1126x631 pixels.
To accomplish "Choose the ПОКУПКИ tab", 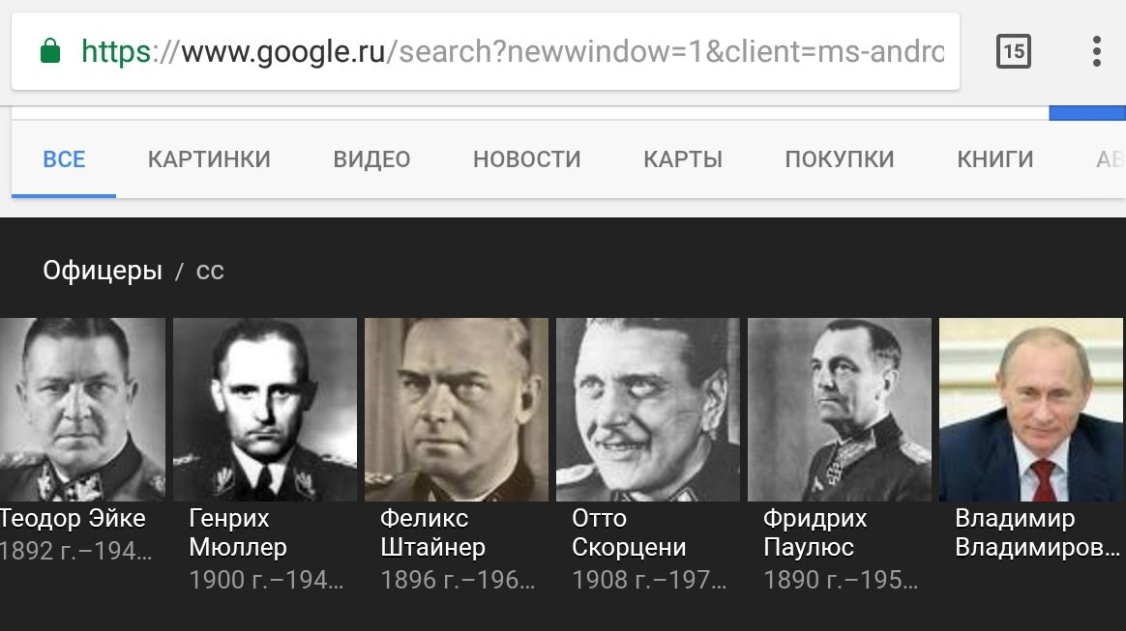I will click(x=840, y=159).
